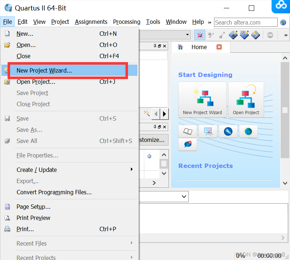Open the Window menu
Screen dimensions: 290x260
(176, 22)
